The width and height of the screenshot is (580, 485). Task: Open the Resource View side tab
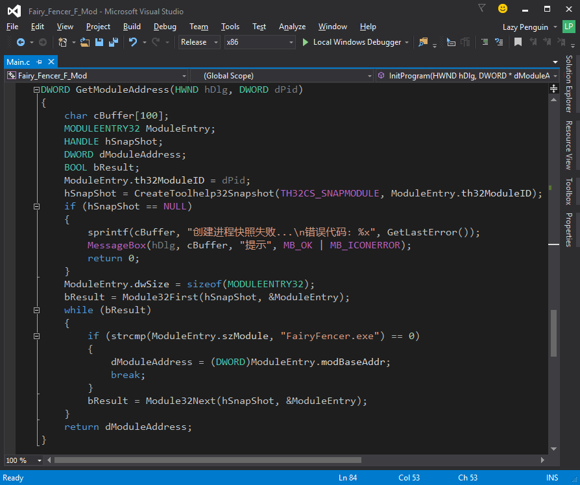point(569,145)
